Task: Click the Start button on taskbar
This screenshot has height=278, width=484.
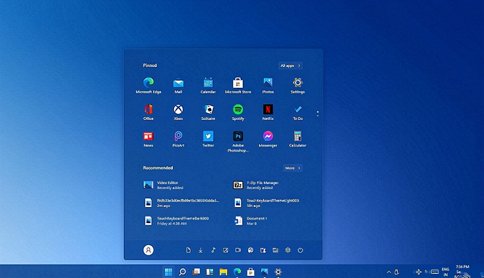Action: [169, 272]
